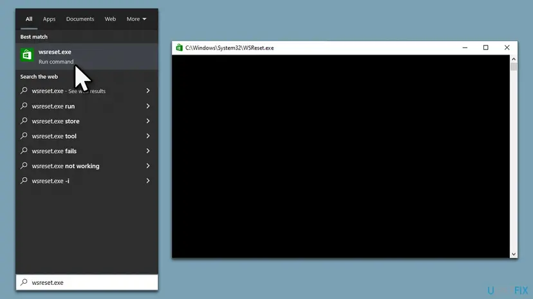533x299 pixels.
Task: Expand the 'wsreset.exe run' suggestion arrow
Action: [148, 106]
